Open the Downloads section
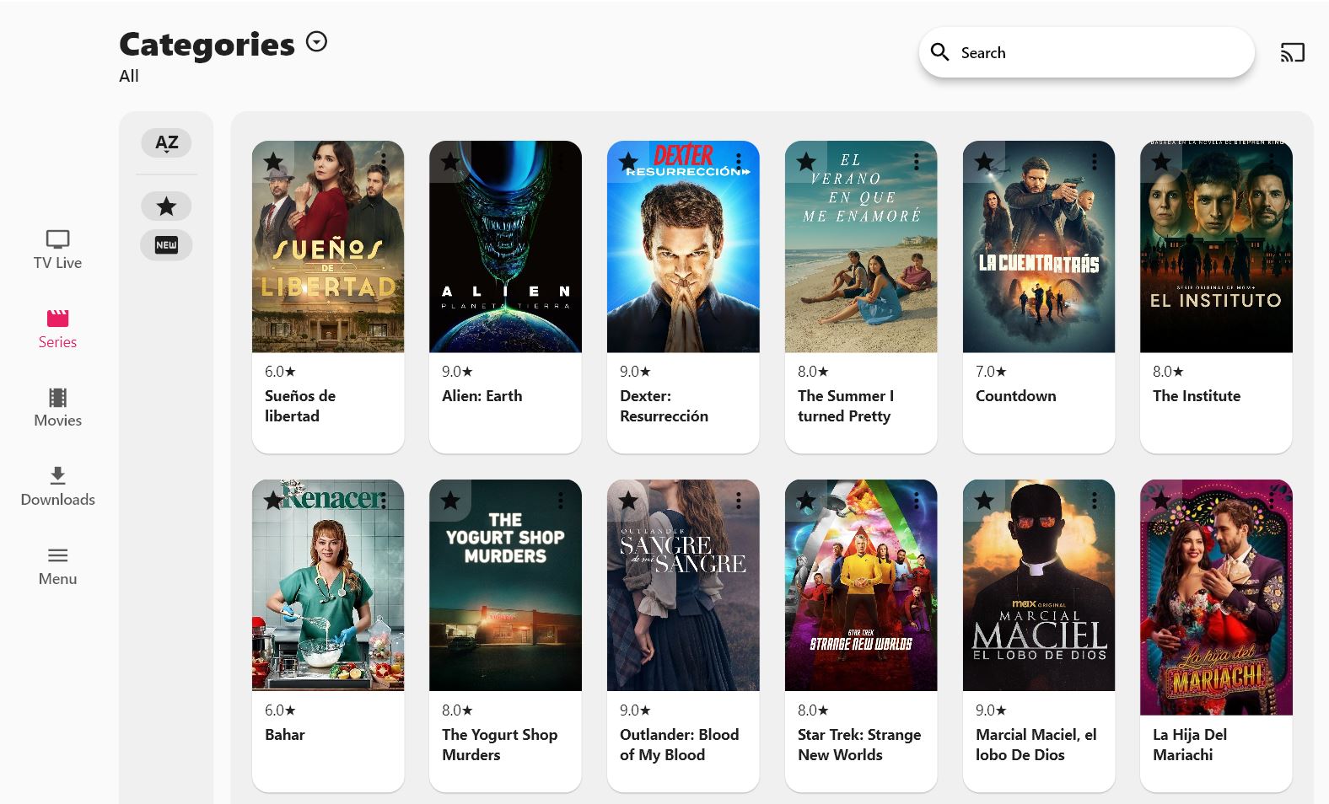The image size is (1329, 804). [57, 487]
